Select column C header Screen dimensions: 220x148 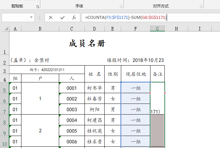[x=72, y=29]
